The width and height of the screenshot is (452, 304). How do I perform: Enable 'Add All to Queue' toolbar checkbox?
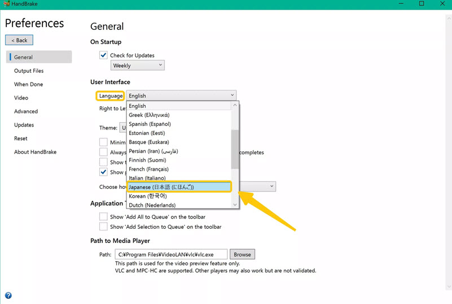tap(103, 216)
